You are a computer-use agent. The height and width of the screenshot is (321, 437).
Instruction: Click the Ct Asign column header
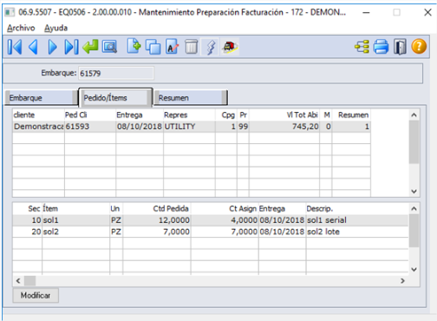pyautogui.click(x=225, y=209)
